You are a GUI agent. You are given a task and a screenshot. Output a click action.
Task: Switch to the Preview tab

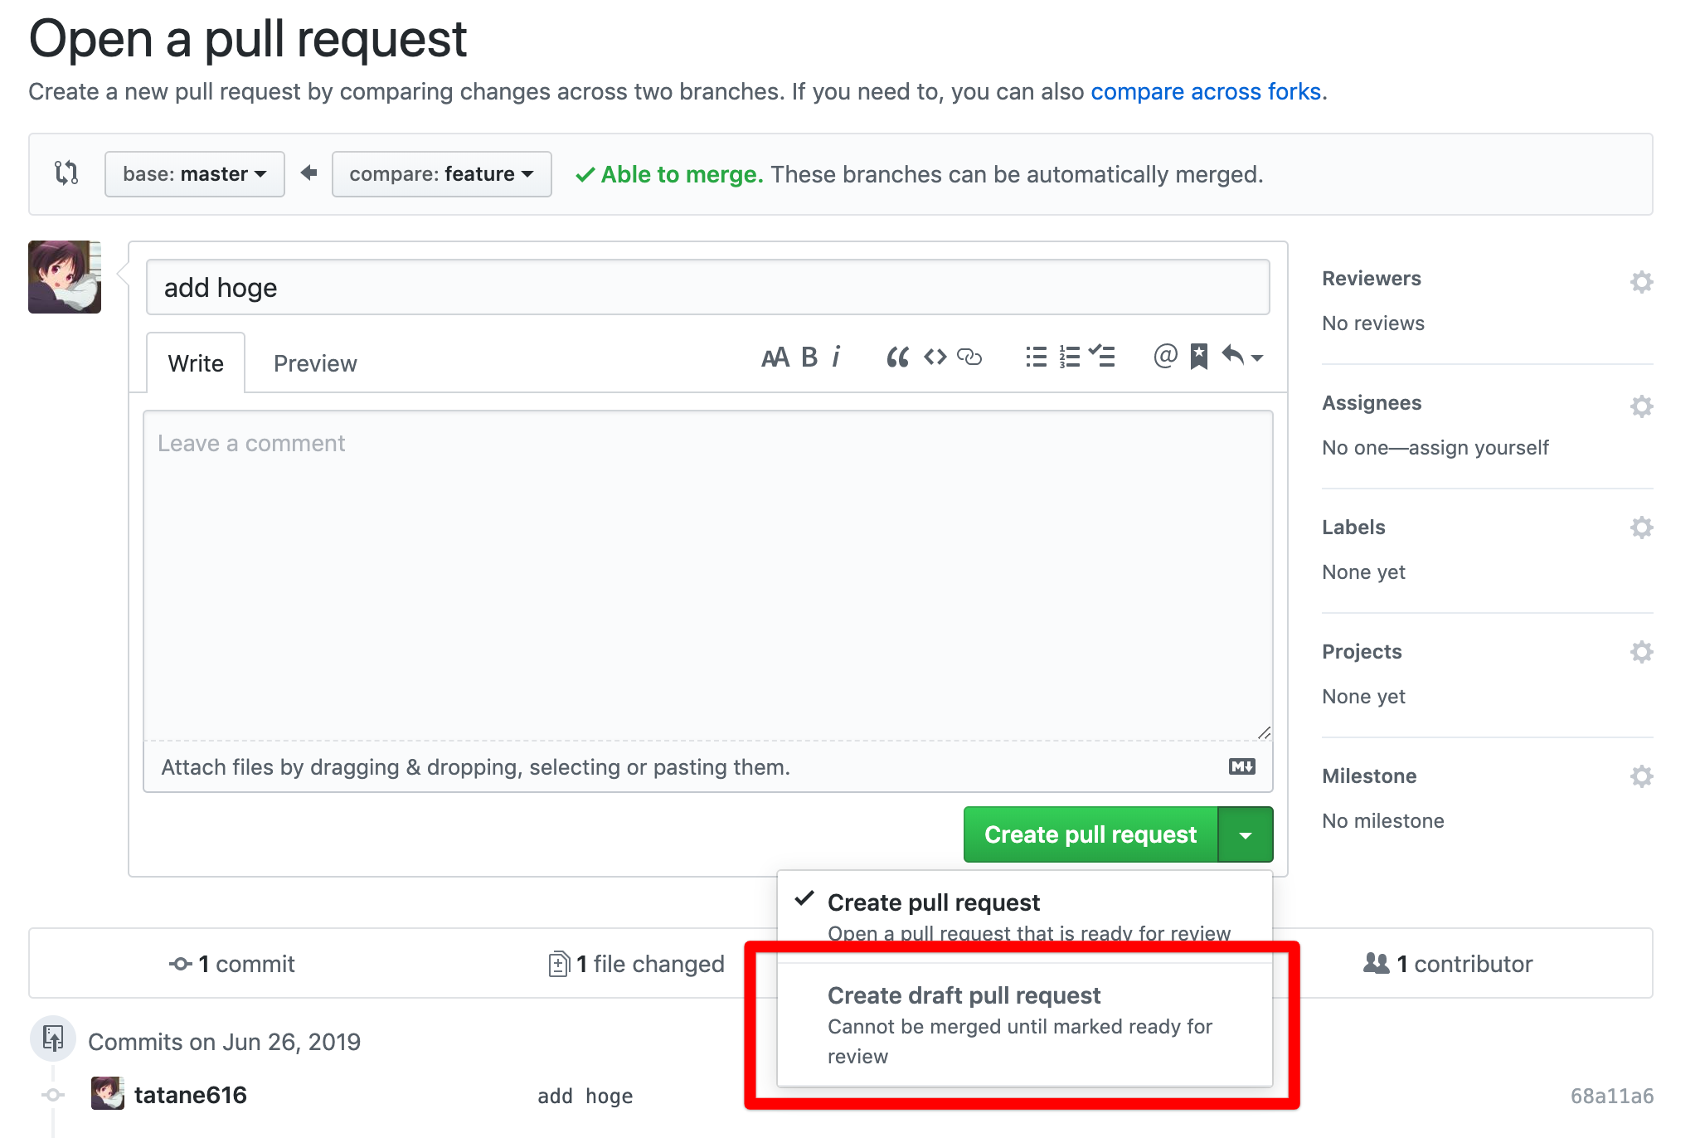314,362
